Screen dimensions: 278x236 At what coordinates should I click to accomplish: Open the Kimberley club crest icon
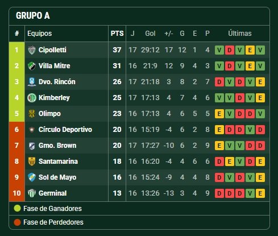click(x=32, y=98)
